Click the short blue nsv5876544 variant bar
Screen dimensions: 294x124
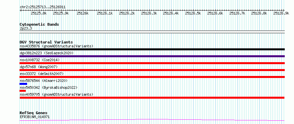click(23, 84)
